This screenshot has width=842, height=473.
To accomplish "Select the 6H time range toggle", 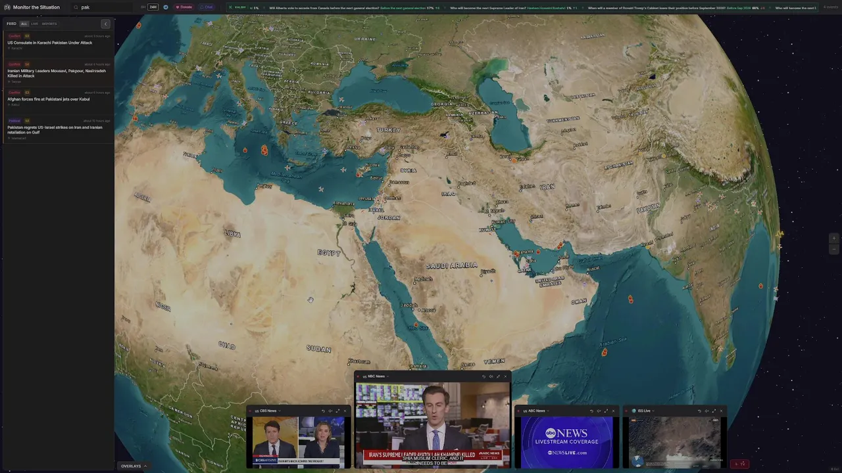I will pos(143,7).
